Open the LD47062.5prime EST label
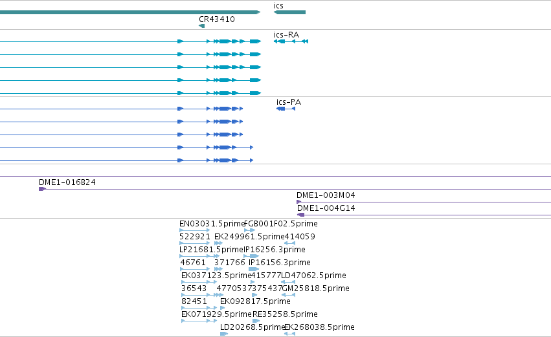The width and height of the screenshot is (551, 337). point(314,276)
